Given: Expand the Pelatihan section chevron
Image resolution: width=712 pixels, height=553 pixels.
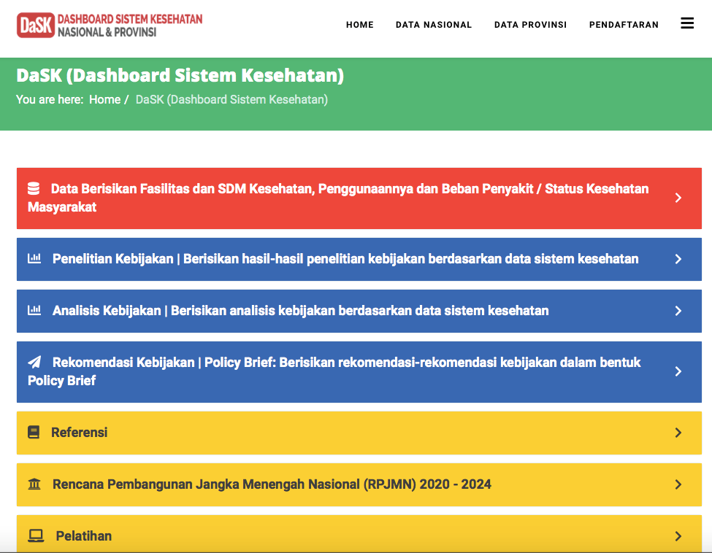Looking at the screenshot, I should click(678, 536).
